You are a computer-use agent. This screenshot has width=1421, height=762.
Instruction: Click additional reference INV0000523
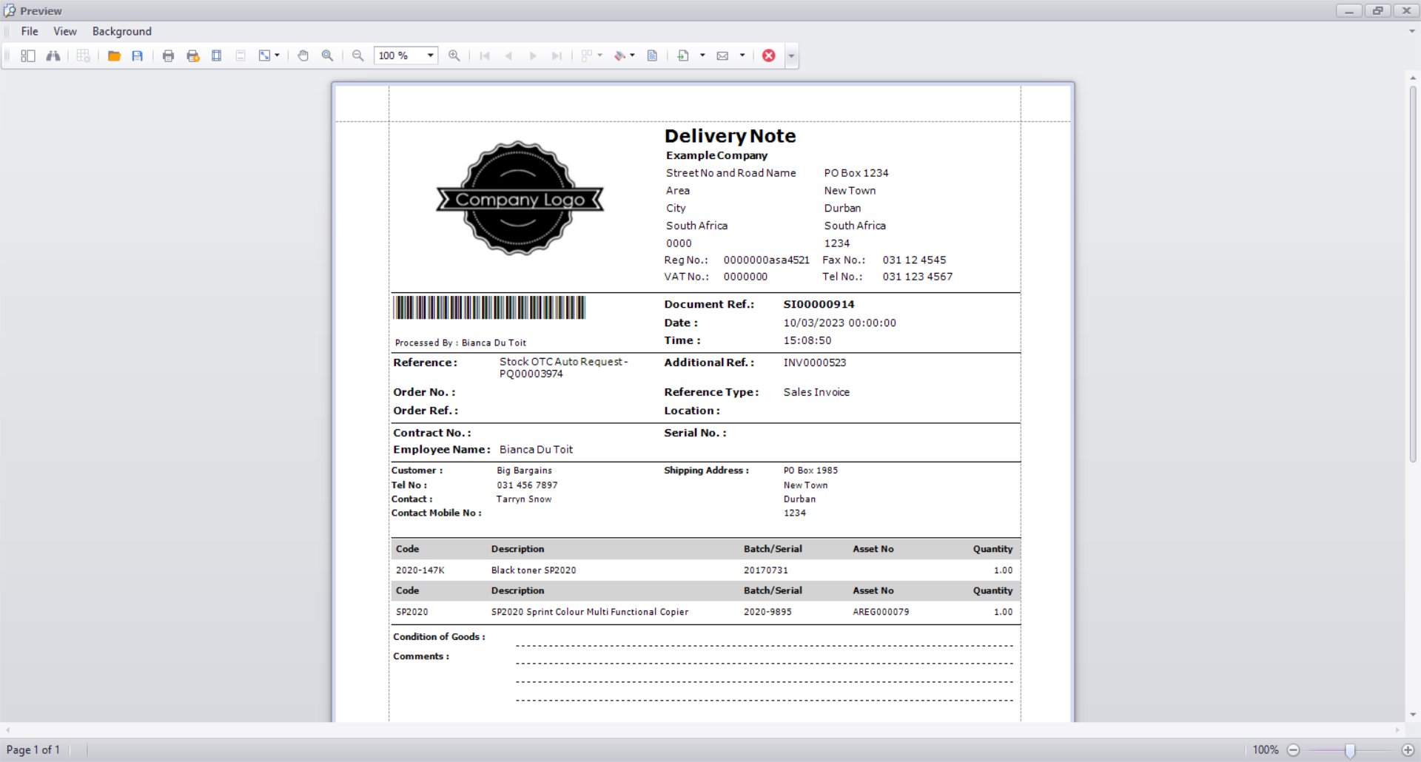point(815,363)
